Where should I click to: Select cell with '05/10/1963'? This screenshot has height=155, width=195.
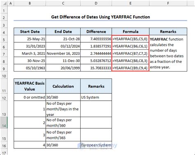point(30,68)
